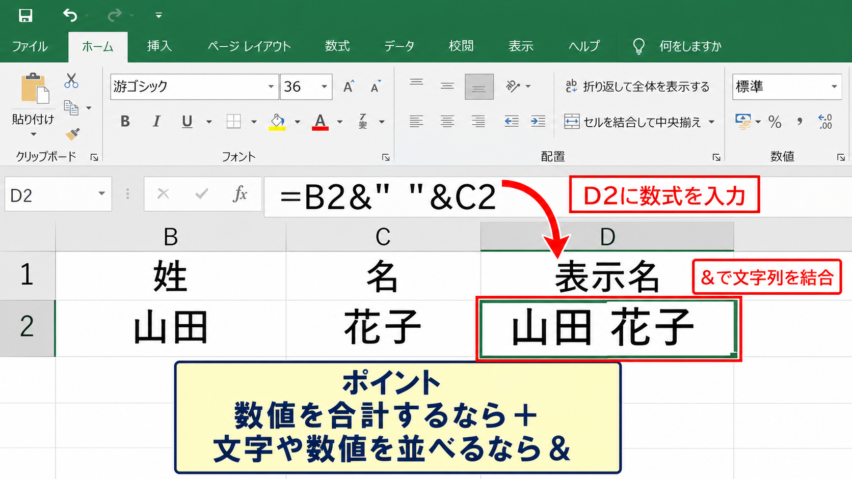The height and width of the screenshot is (479, 852).
Task: Click the Decrease Indent icon
Action: tap(511, 122)
